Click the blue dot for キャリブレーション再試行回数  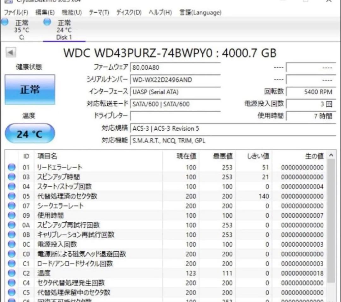pos(11,235)
